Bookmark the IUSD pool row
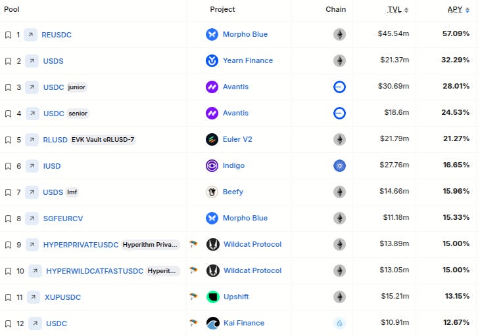This screenshot has height=336, width=480. (x=9, y=166)
